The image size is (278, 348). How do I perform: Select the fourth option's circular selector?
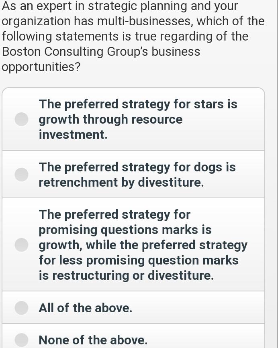pos(21,307)
